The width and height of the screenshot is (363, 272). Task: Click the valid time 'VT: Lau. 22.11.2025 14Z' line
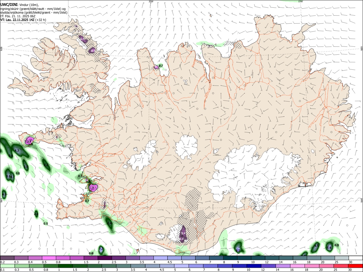pos(17,20)
